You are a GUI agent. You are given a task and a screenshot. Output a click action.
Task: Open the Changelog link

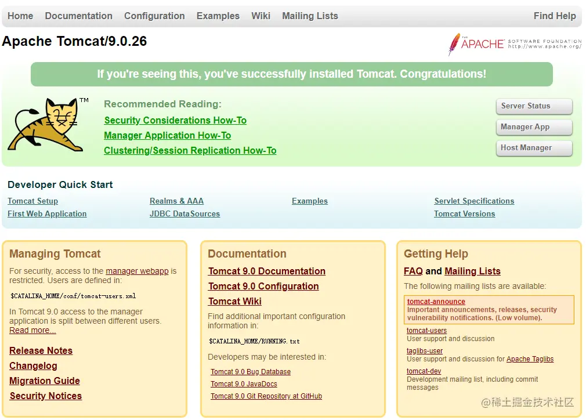coord(33,366)
